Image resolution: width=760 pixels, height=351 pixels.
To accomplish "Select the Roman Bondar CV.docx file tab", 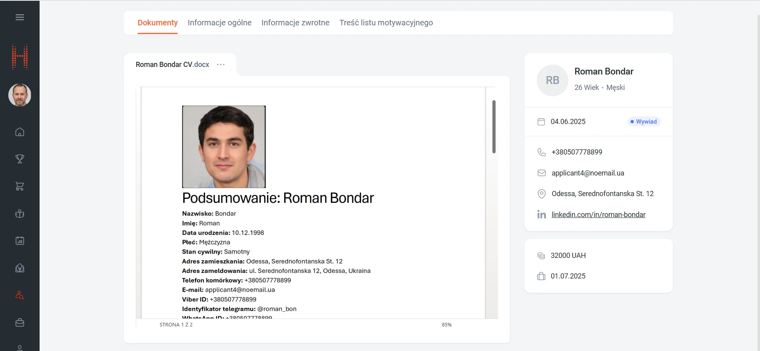I will point(172,65).
